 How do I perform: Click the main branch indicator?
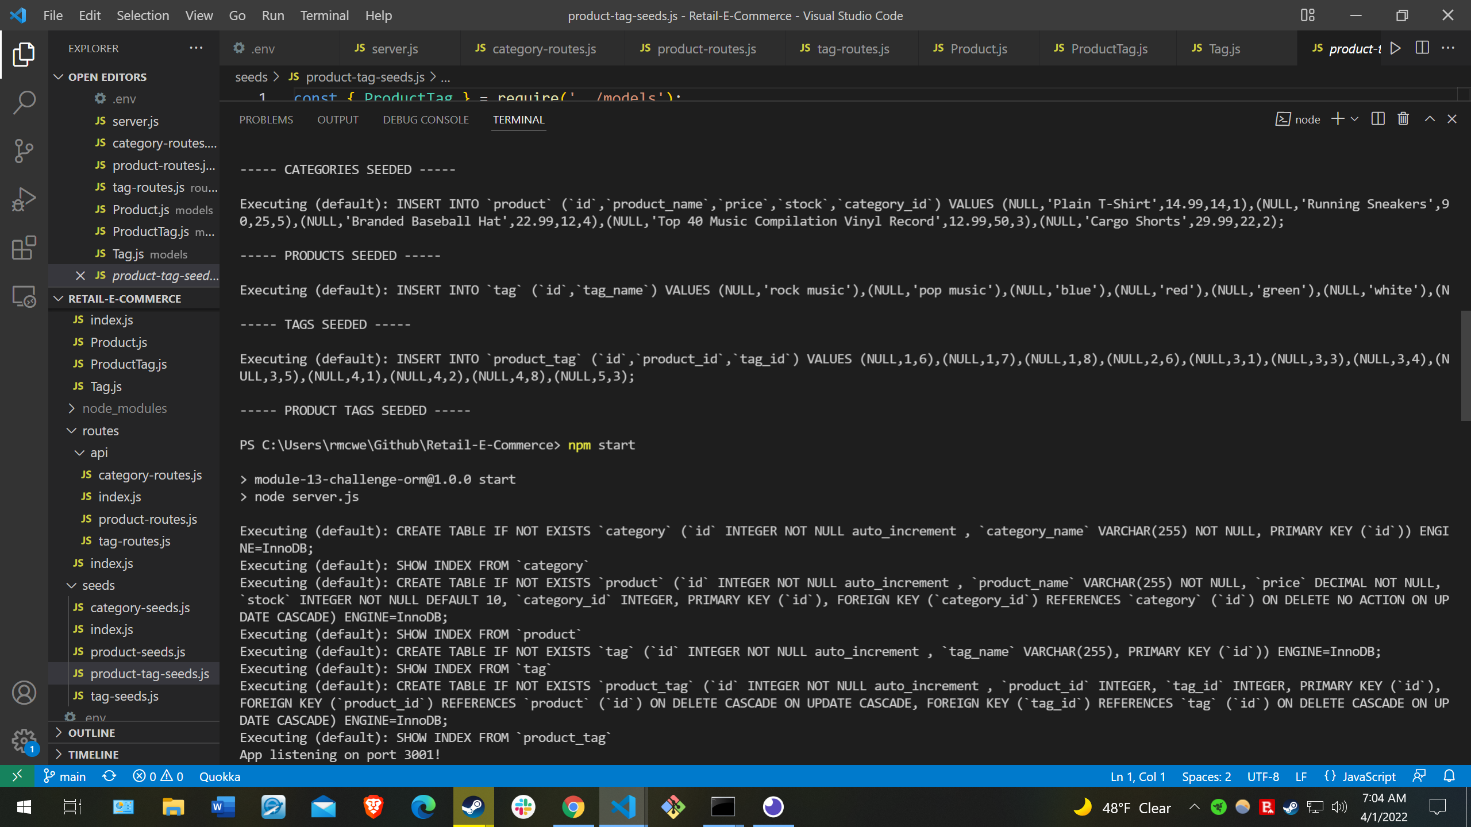coord(65,776)
